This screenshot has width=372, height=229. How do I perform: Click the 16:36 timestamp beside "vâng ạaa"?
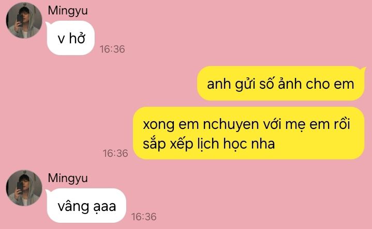[144, 217]
